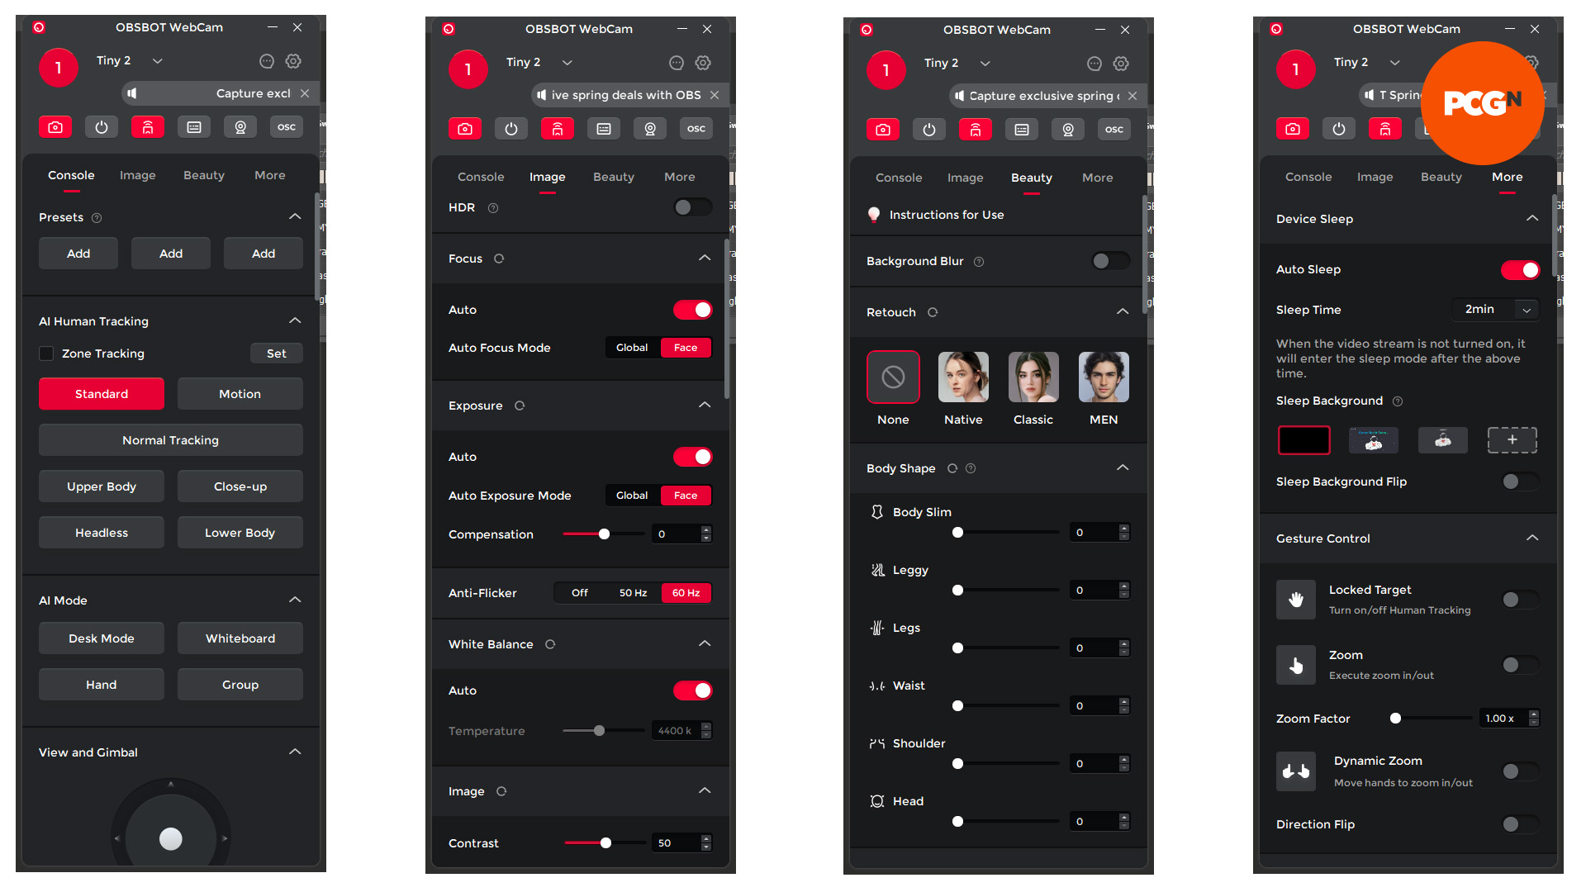This screenshot has height=892, width=1586.
Task: Expand the White Balance settings
Action: coord(706,645)
